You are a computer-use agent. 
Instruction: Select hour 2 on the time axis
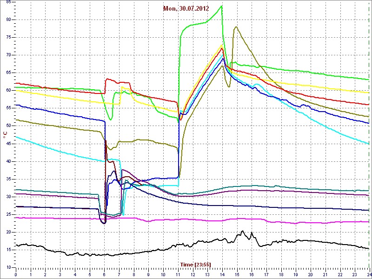[45, 274]
